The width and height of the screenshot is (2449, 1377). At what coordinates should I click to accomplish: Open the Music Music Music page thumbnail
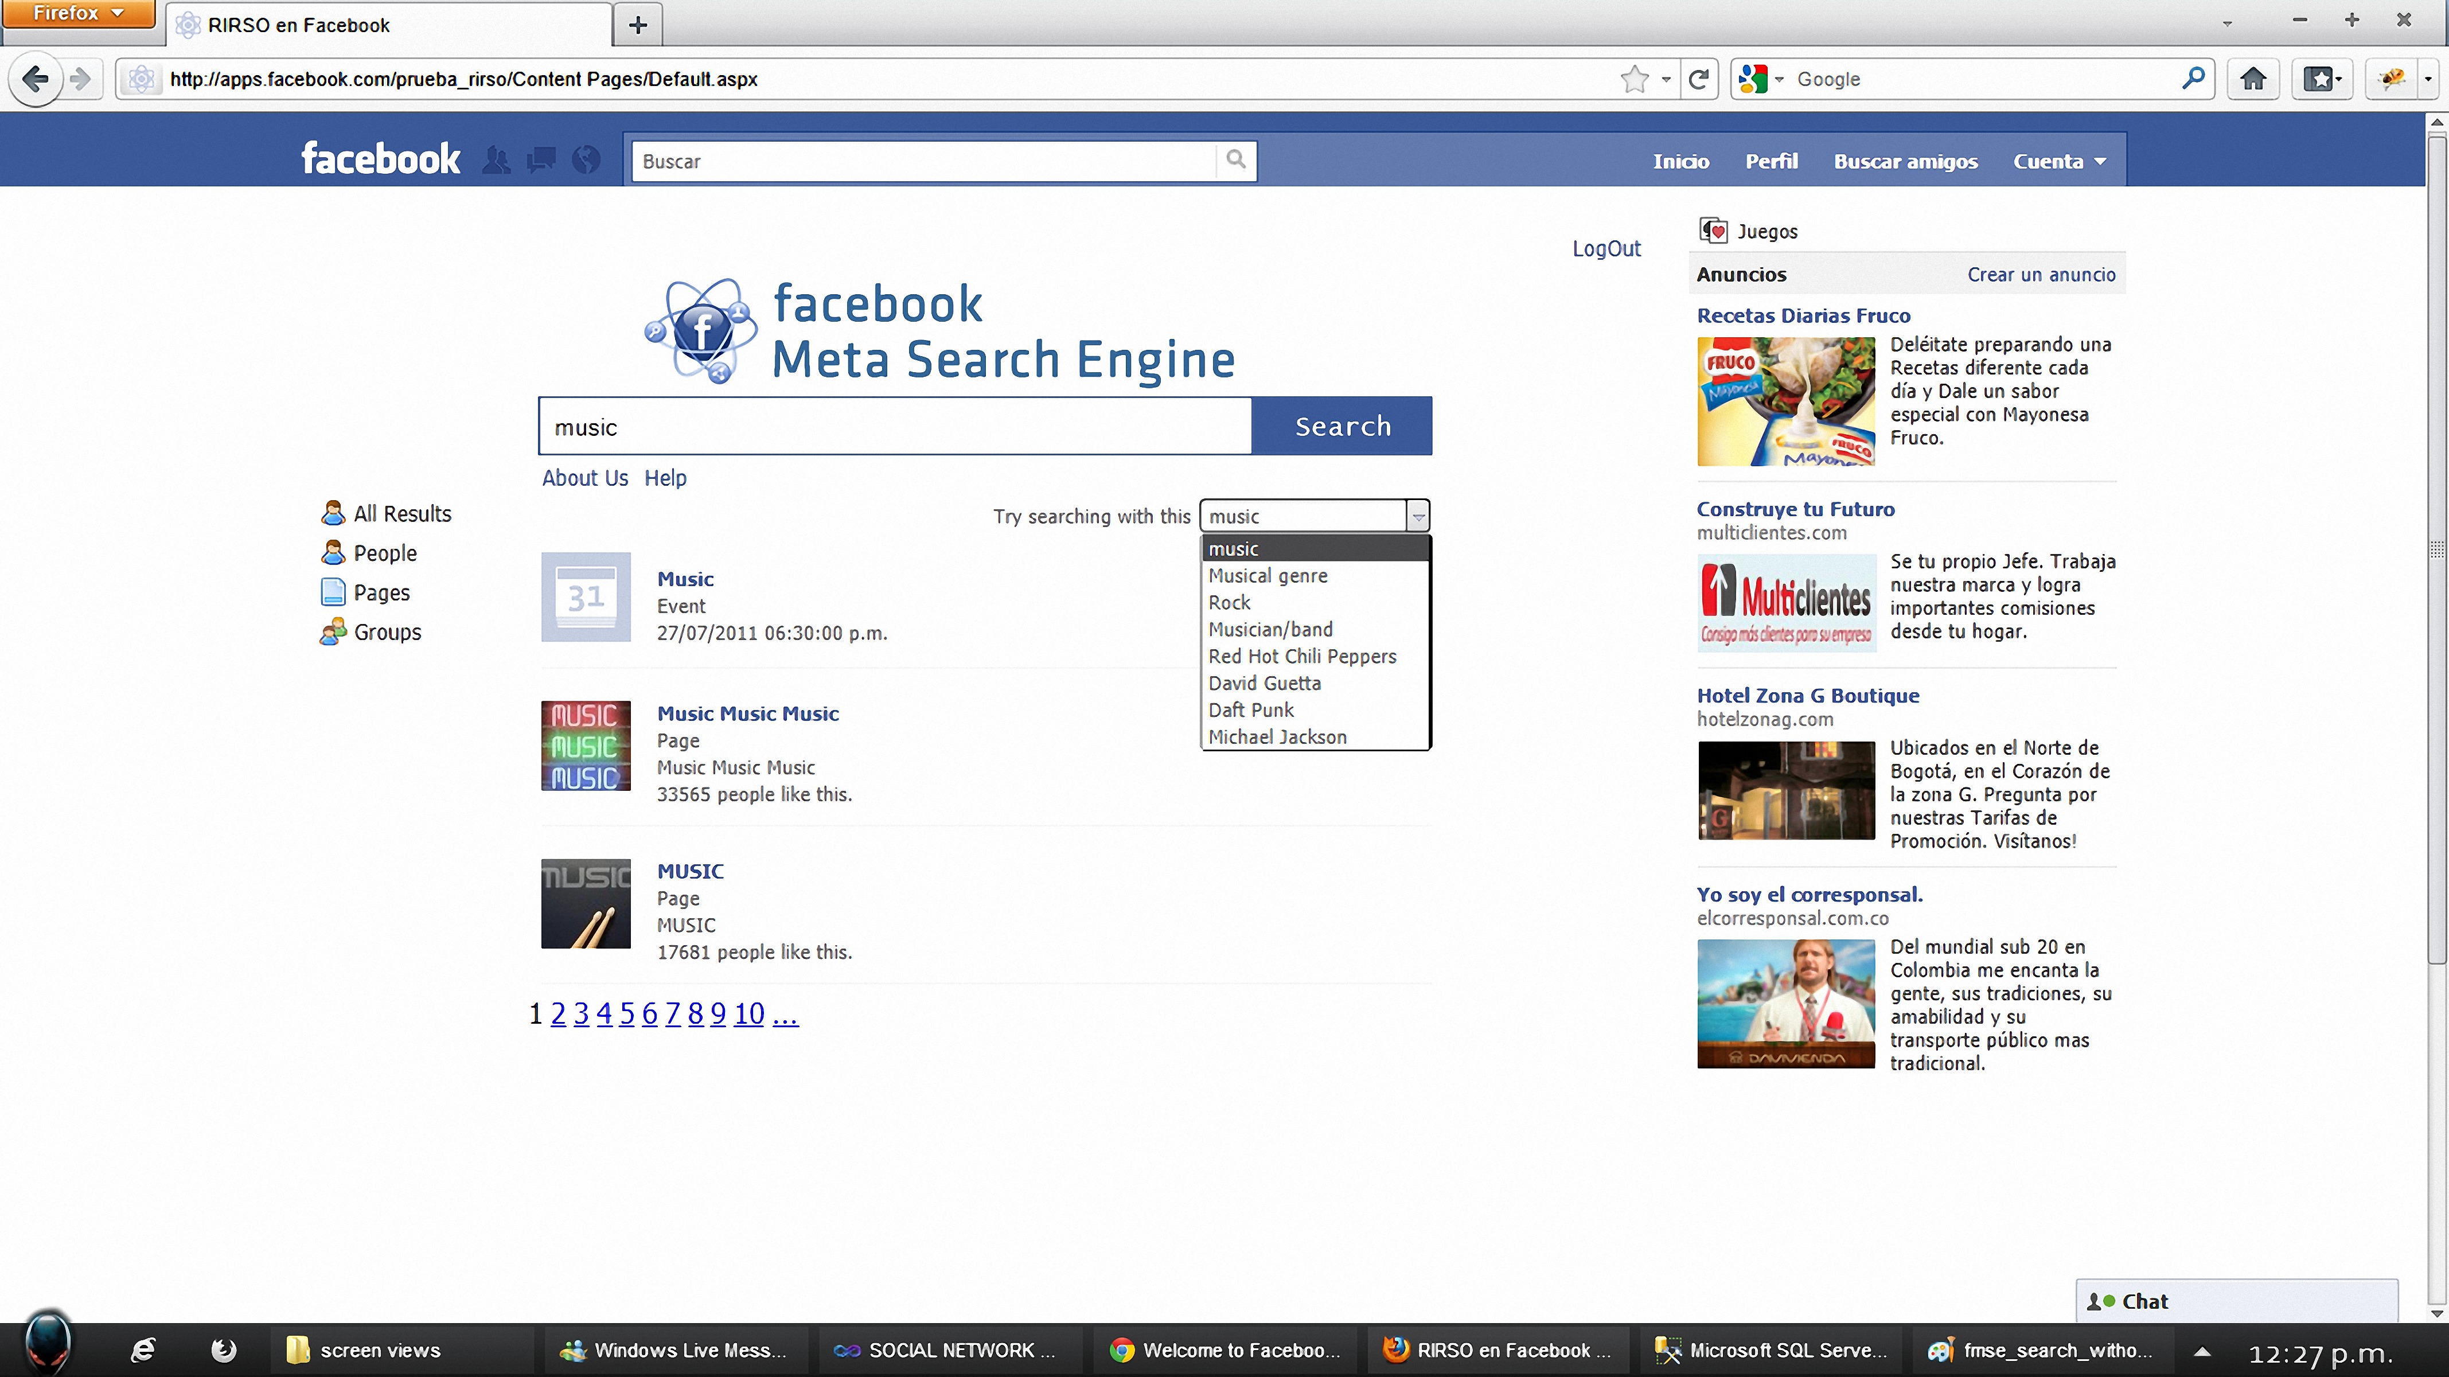click(x=586, y=747)
